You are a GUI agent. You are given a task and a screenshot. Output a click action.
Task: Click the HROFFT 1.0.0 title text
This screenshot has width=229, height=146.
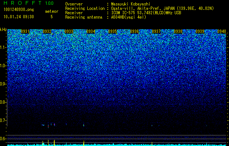28,3
